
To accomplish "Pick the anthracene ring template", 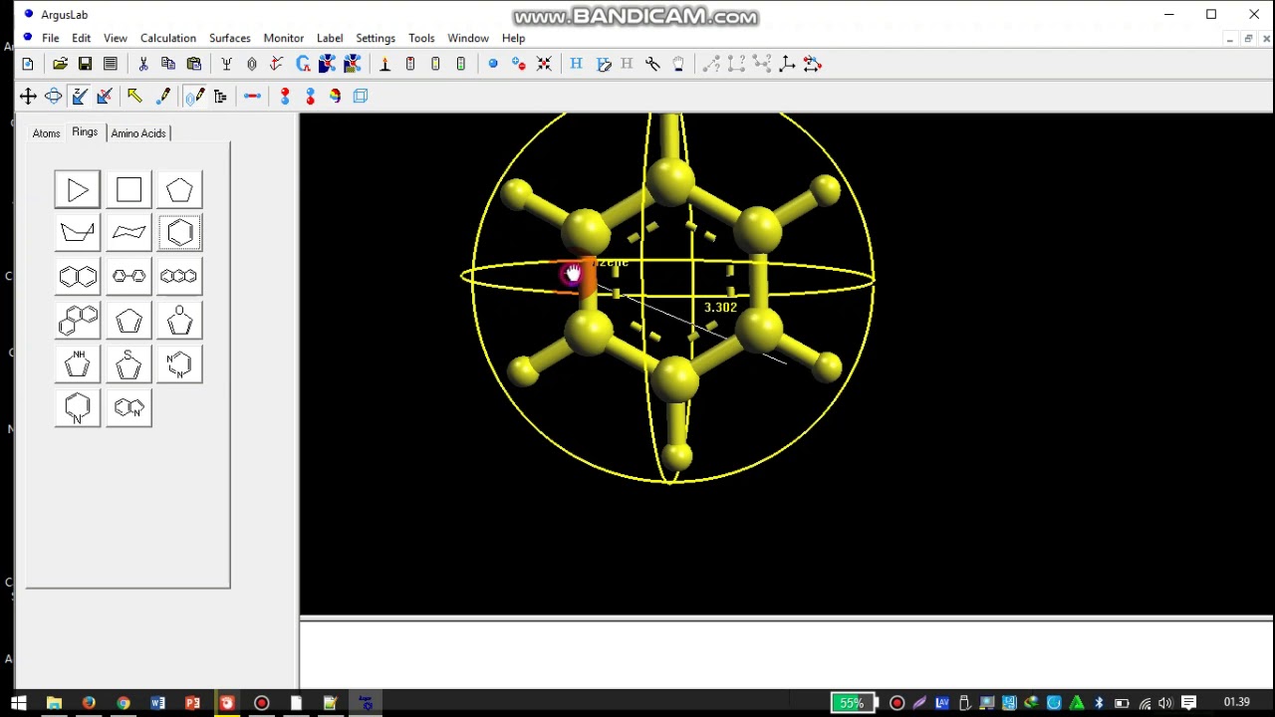I will (x=179, y=276).
